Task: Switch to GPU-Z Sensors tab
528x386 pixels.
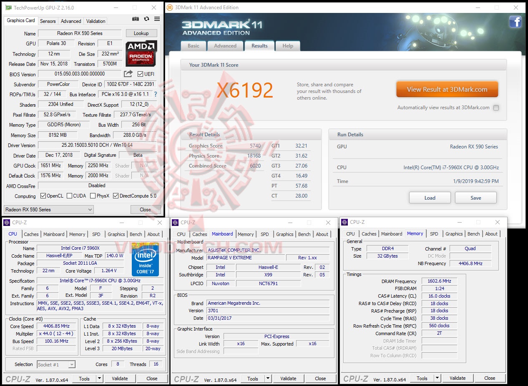Action: point(48,21)
